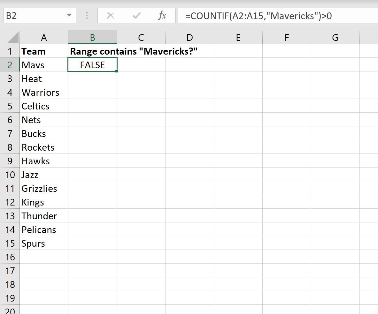378x314 pixels.
Task: Select the cell containing Spurs
Action: (x=44, y=243)
